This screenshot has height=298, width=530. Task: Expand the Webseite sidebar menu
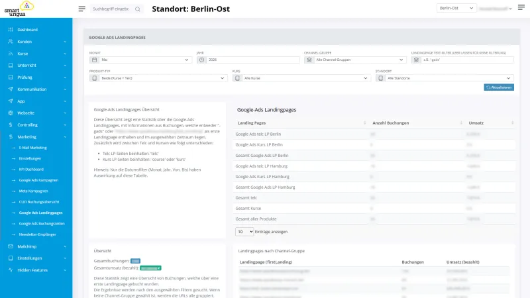[x=36, y=113]
